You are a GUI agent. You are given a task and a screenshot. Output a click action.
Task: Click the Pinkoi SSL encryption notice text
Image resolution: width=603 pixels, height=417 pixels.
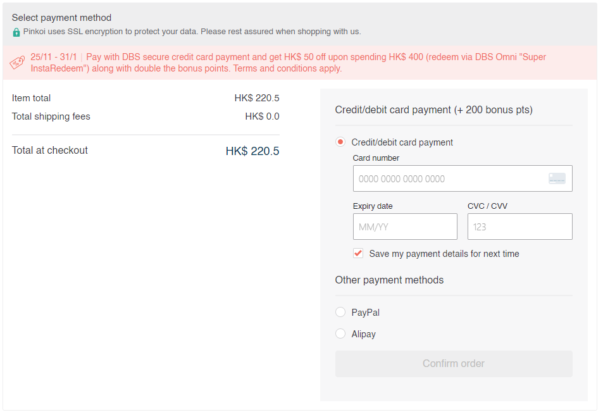point(192,32)
